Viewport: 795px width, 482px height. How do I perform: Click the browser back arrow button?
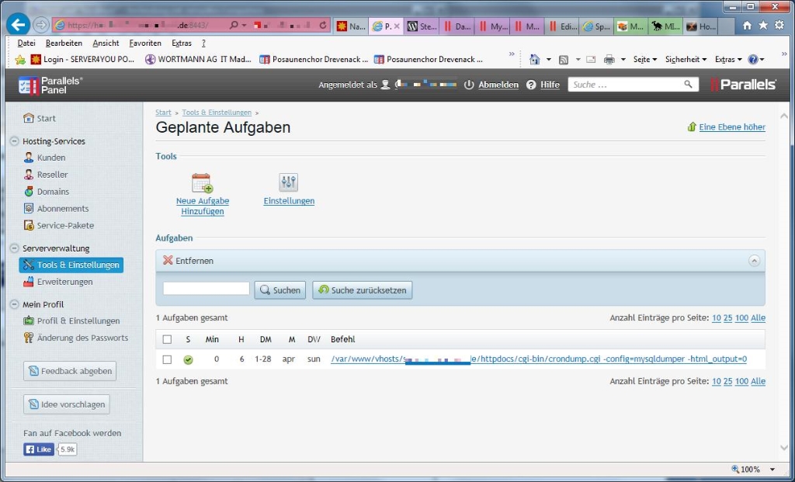[x=18, y=25]
